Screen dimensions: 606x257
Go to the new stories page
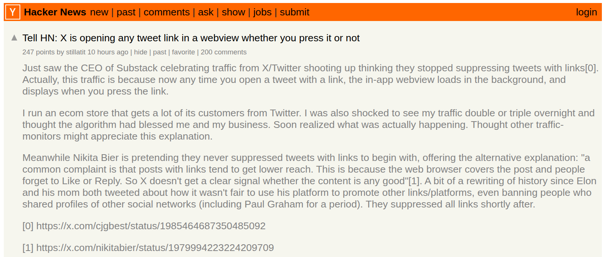point(99,12)
